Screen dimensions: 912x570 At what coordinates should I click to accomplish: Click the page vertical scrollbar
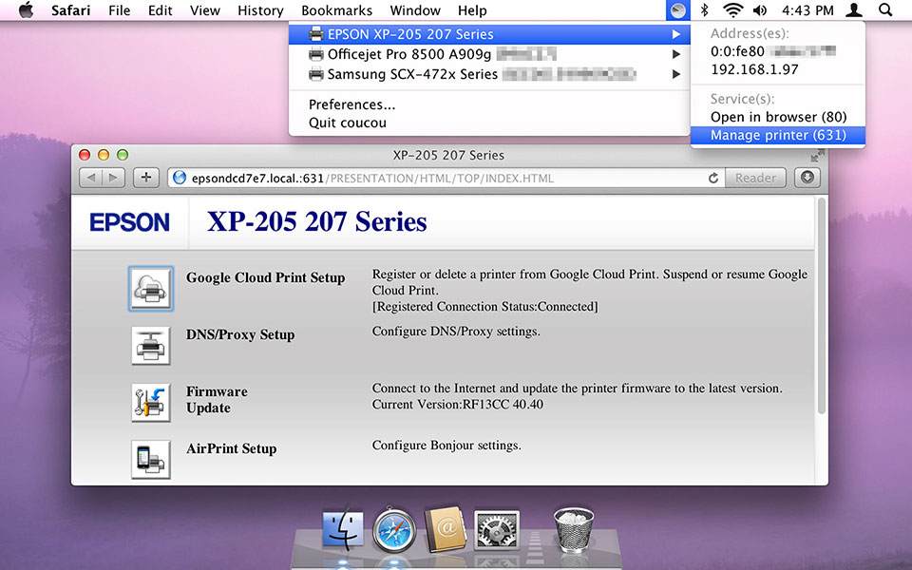click(821, 306)
